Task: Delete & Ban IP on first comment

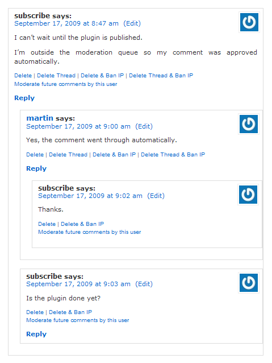Action: click(102, 76)
